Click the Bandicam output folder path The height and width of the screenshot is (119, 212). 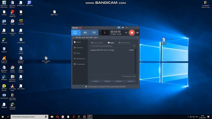click(x=101, y=46)
